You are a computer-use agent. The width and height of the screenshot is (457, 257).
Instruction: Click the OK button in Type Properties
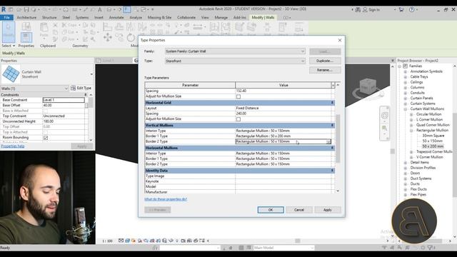pos(271,210)
